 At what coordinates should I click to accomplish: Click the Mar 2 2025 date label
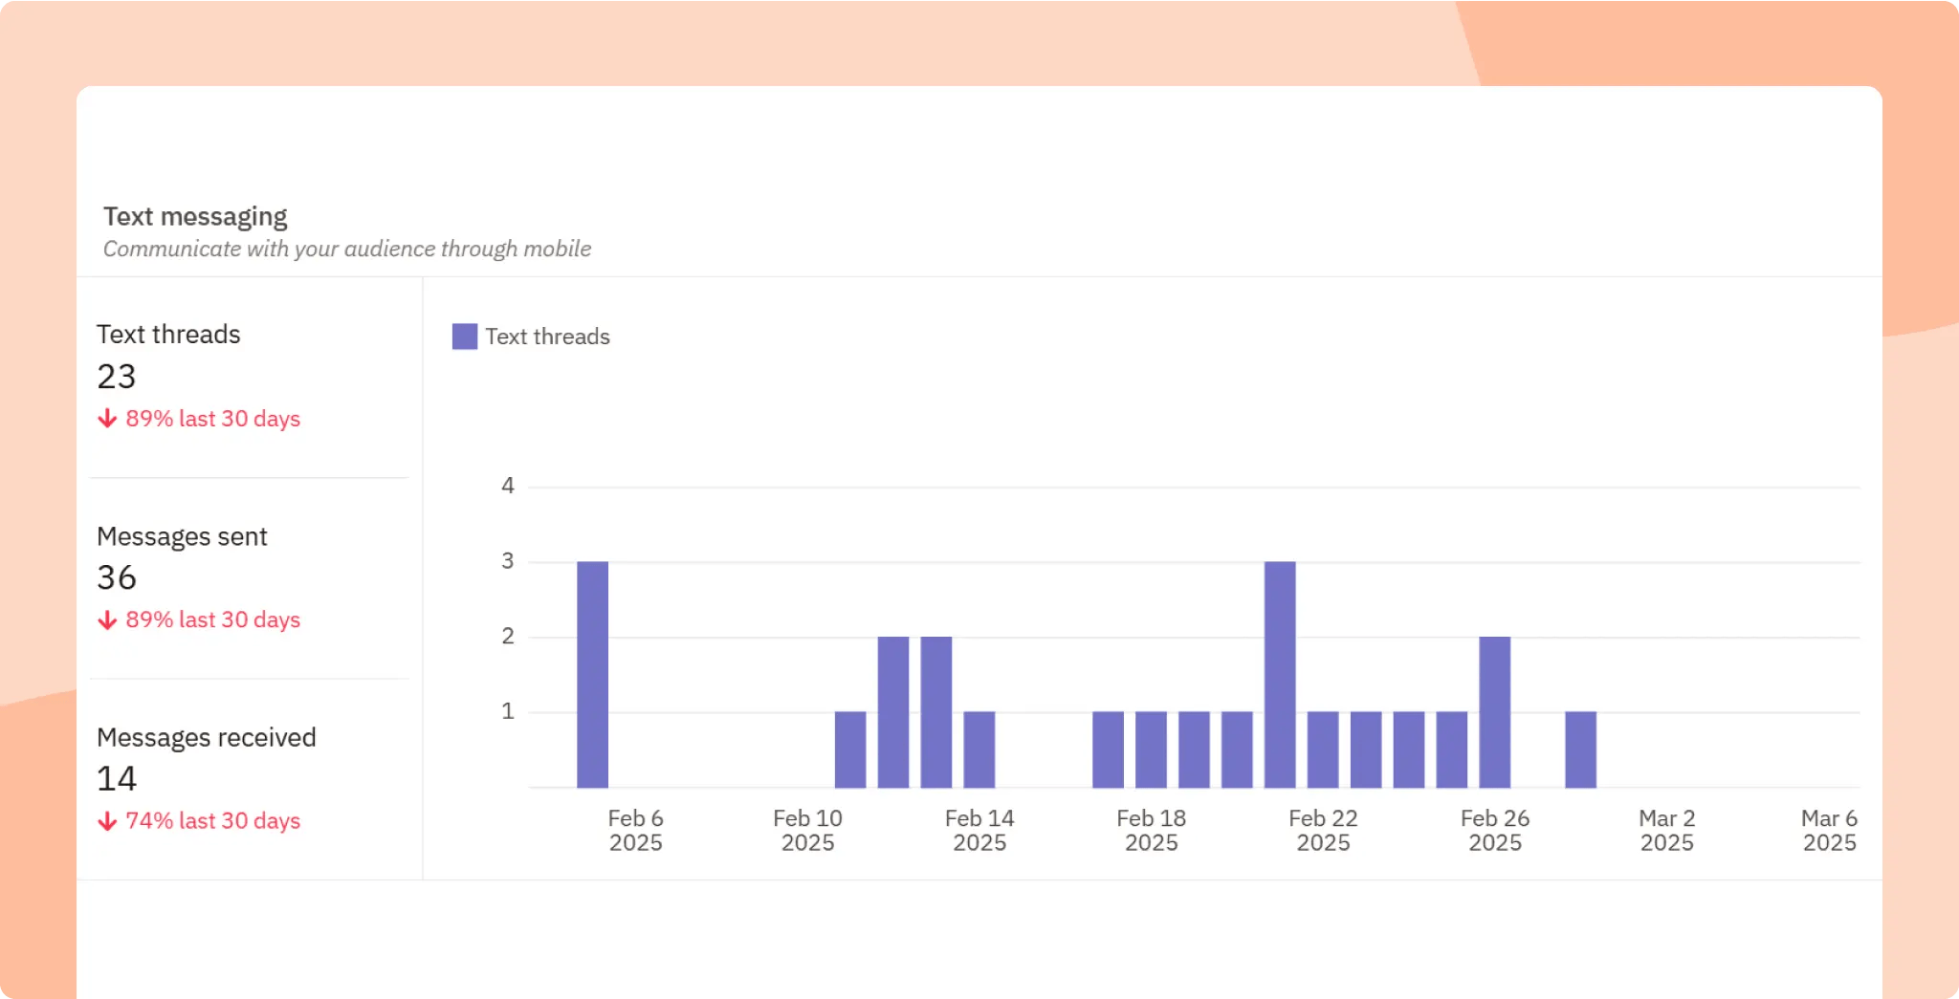(x=1666, y=830)
